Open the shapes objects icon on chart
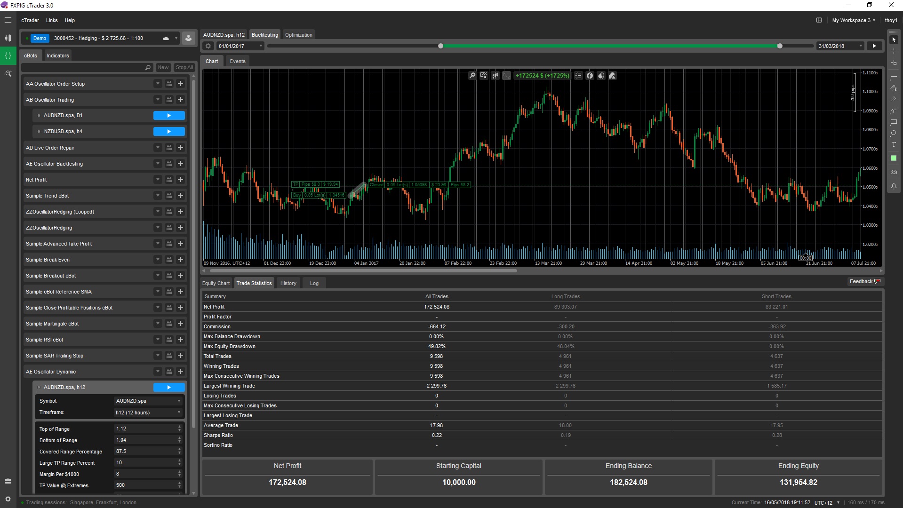Image resolution: width=903 pixels, height=508 pixels. pos(612,76)
